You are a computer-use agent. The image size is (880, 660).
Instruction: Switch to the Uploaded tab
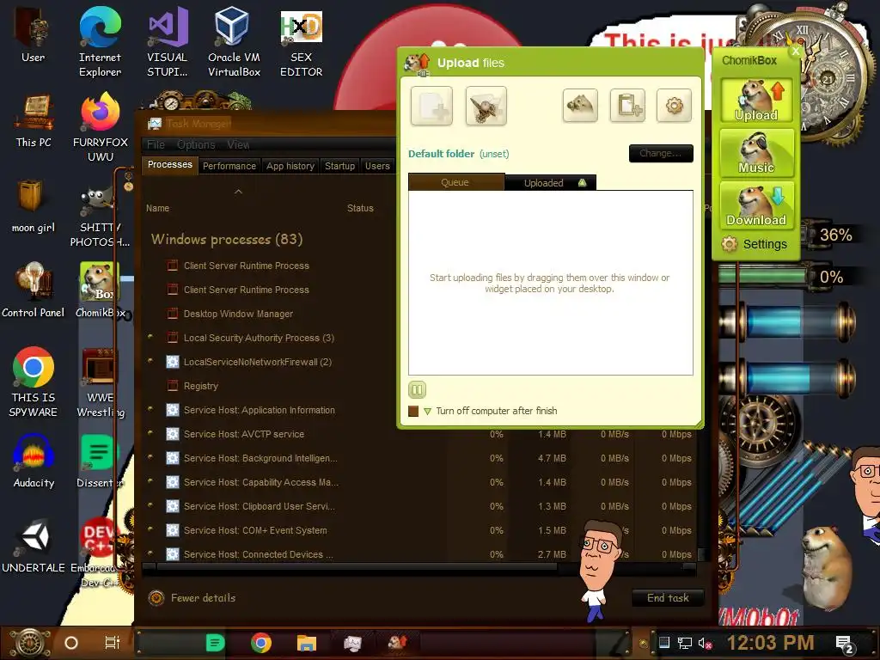550,183
